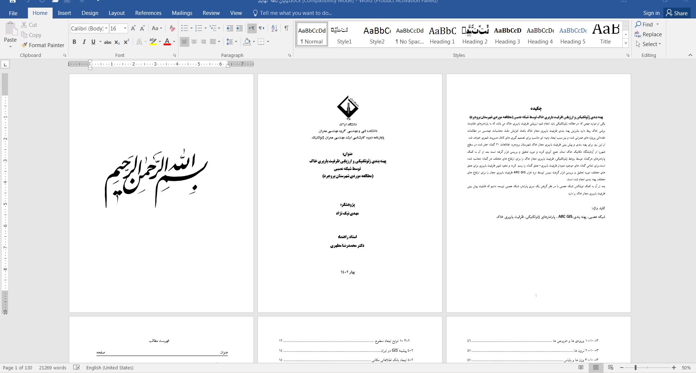
Task: Click the zoom slider handle
Action: click(635, 368)
